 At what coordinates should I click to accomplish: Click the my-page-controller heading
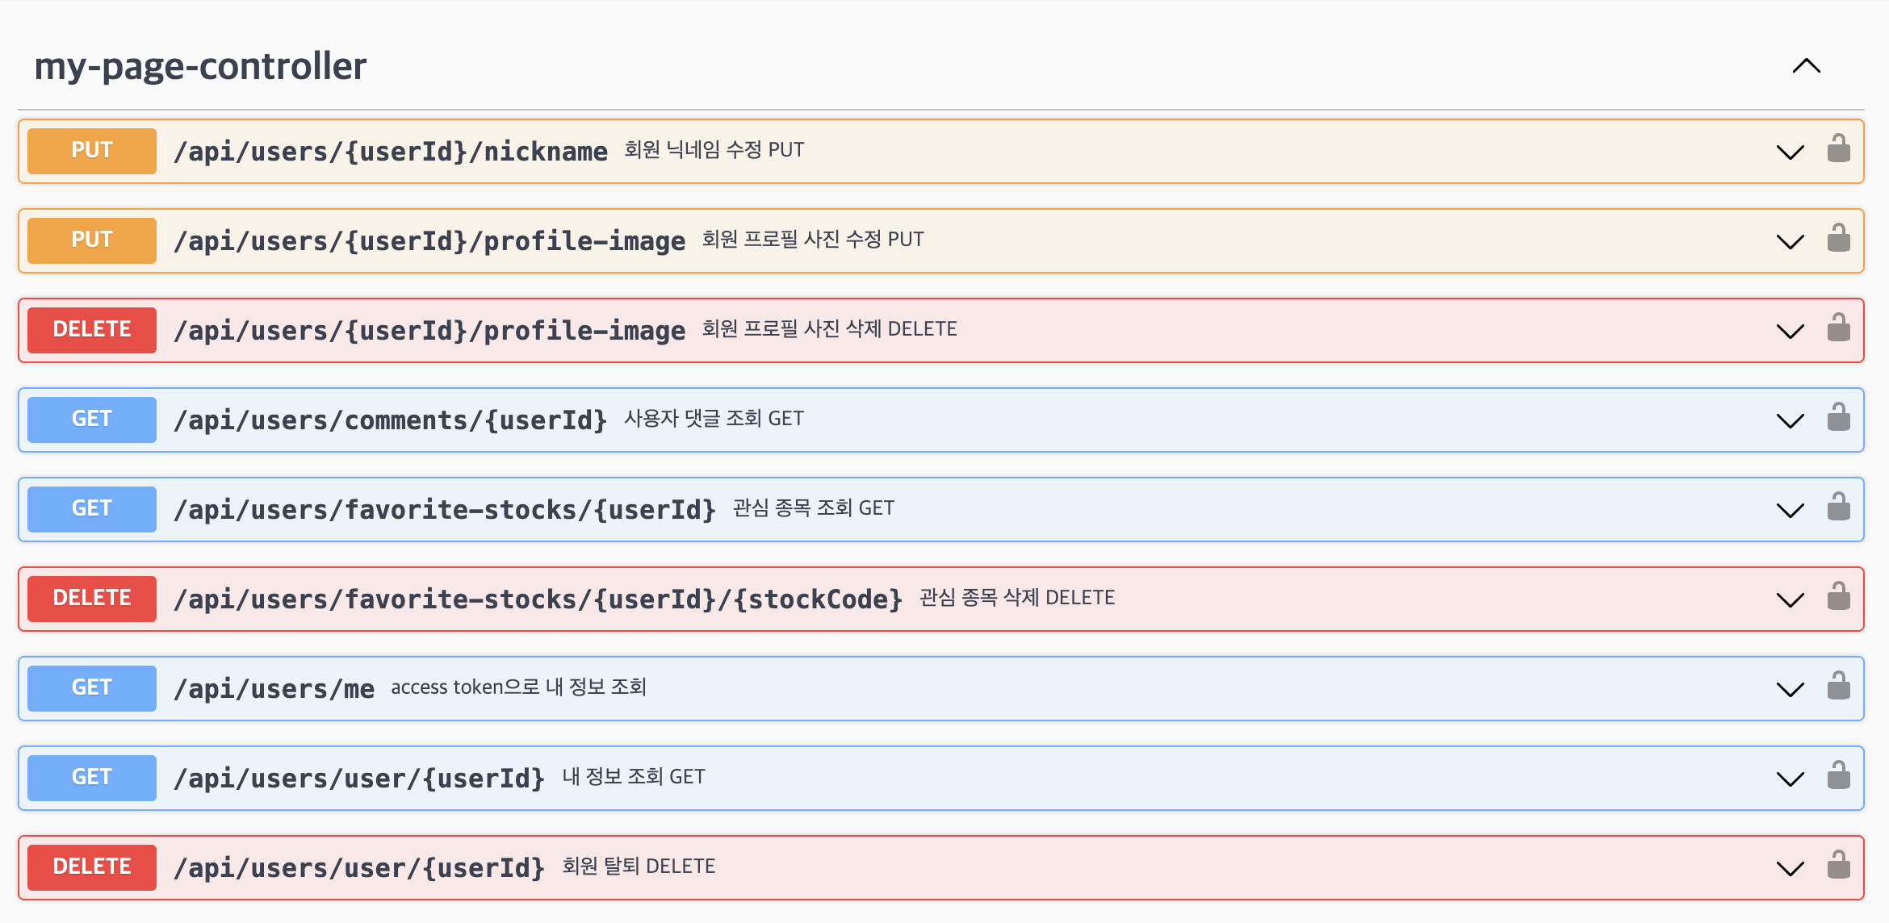pos(200,66)
